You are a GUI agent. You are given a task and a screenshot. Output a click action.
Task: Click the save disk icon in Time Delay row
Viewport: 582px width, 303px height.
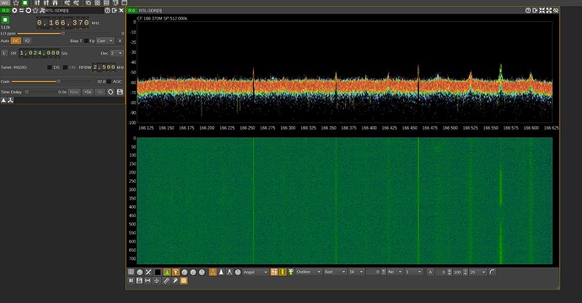coord(120,92)
